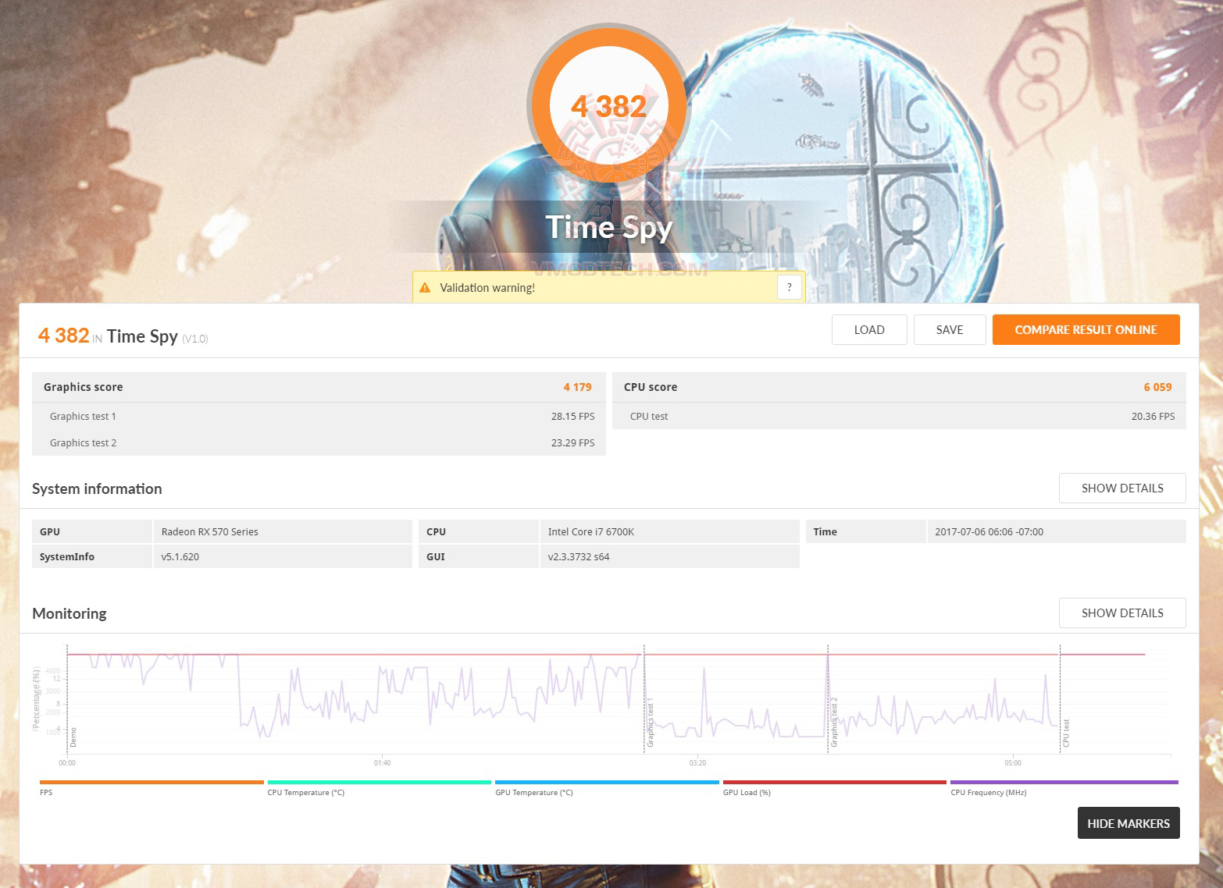
Task: Toggle the CPU Temperature legend bar
Action: point(380,782)
